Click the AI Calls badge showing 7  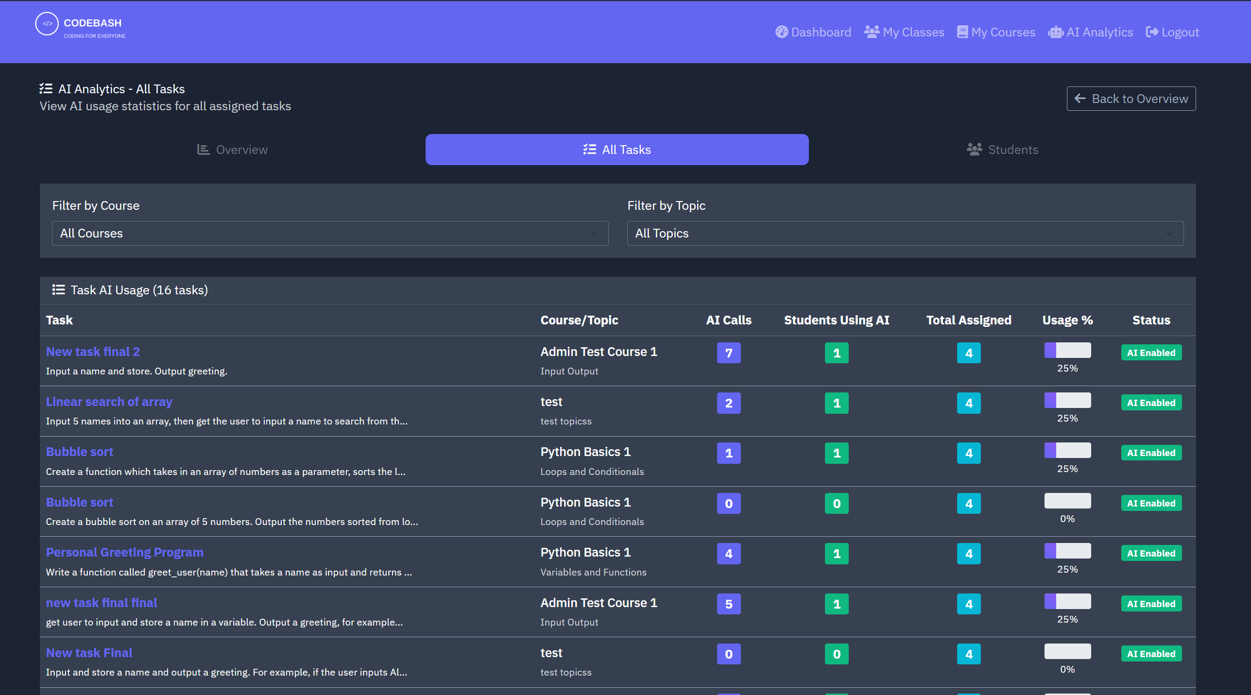(728, 353)
